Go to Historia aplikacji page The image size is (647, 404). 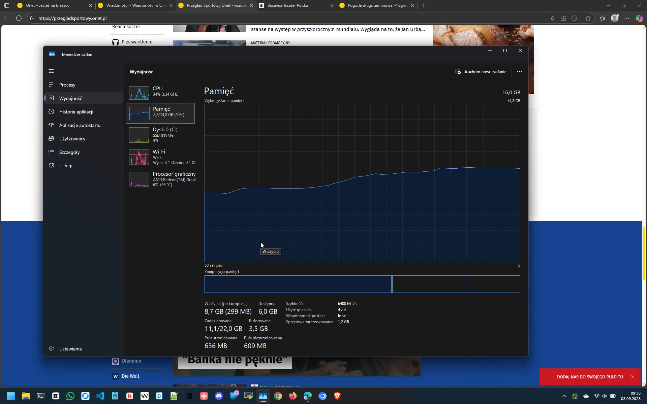[x=76, y=112]
